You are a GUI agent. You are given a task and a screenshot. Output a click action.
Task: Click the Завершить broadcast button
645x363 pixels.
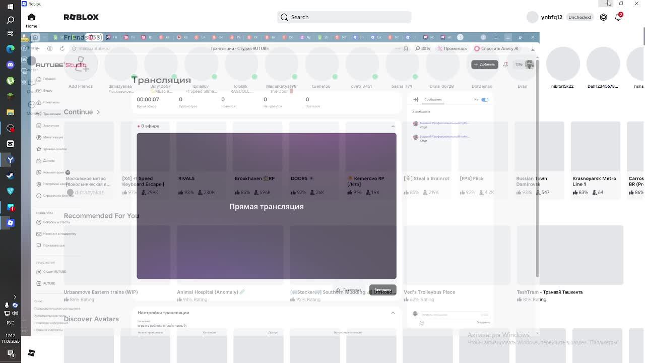click(x=382, y=290)
